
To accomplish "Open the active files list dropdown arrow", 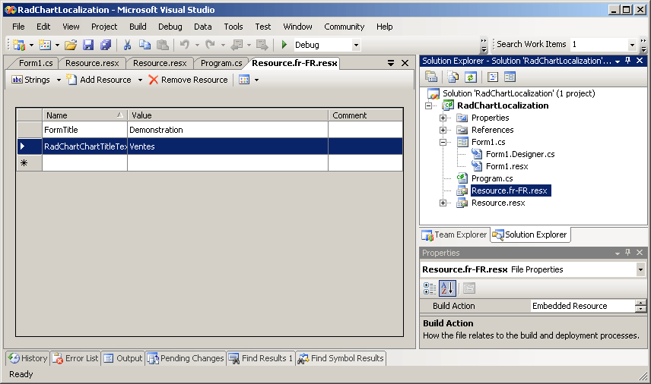I will tap(391, 63).
